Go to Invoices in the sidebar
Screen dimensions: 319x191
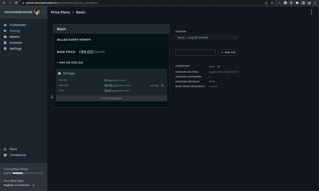coord(16,43)
